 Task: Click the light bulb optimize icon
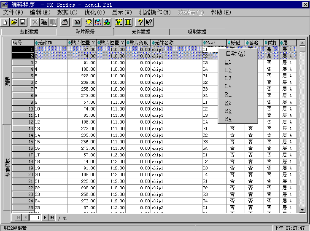point(89,22)
